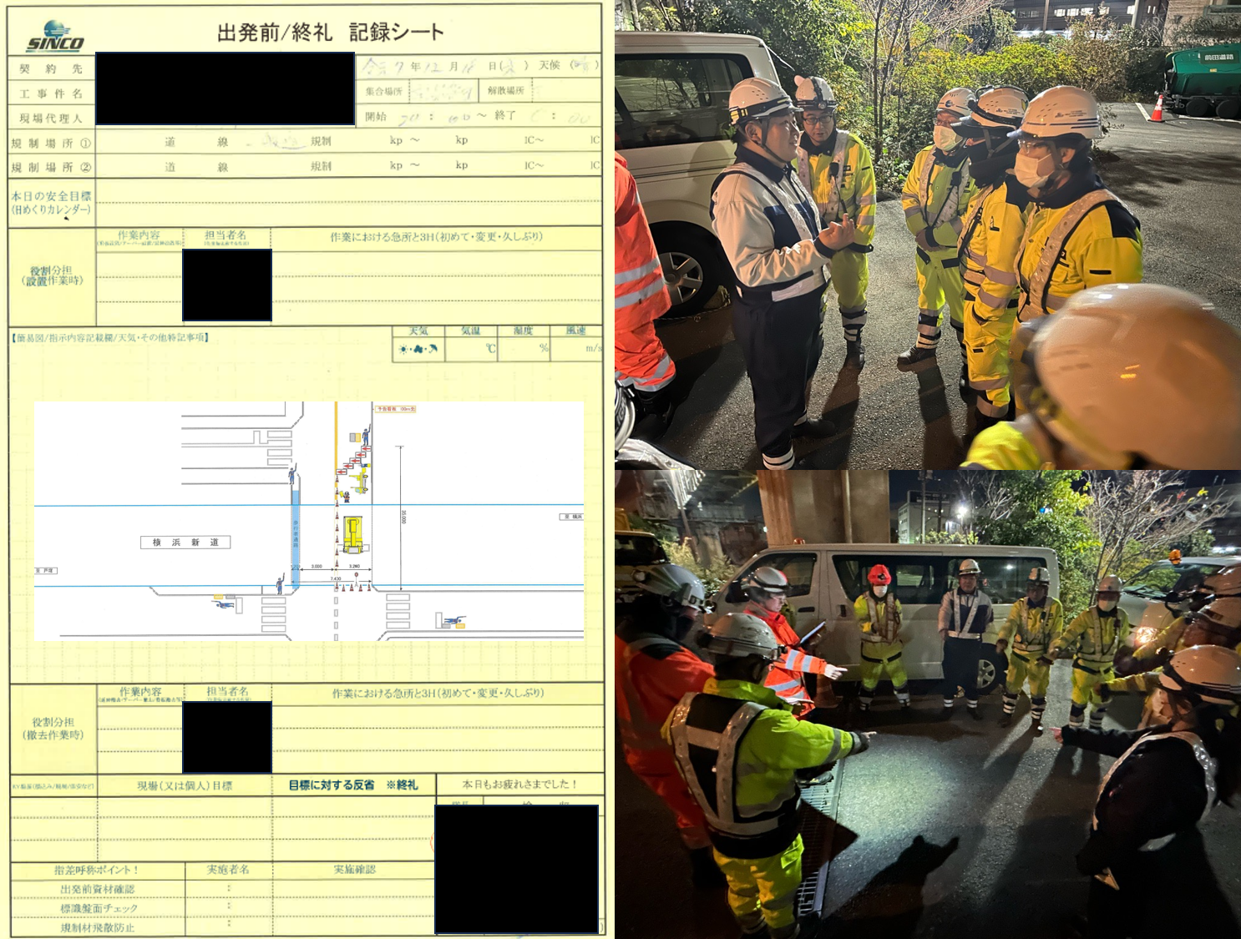Click the SINCO logo
This screenshot has height=939, width=1241.
click(54, 38)
